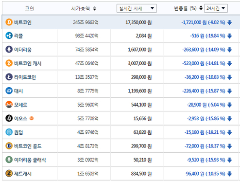Image resolution: width=240 pixels, height=182 pixels.
Task: Click the down arrow in the 이오스 row
Action: point(230,119)
